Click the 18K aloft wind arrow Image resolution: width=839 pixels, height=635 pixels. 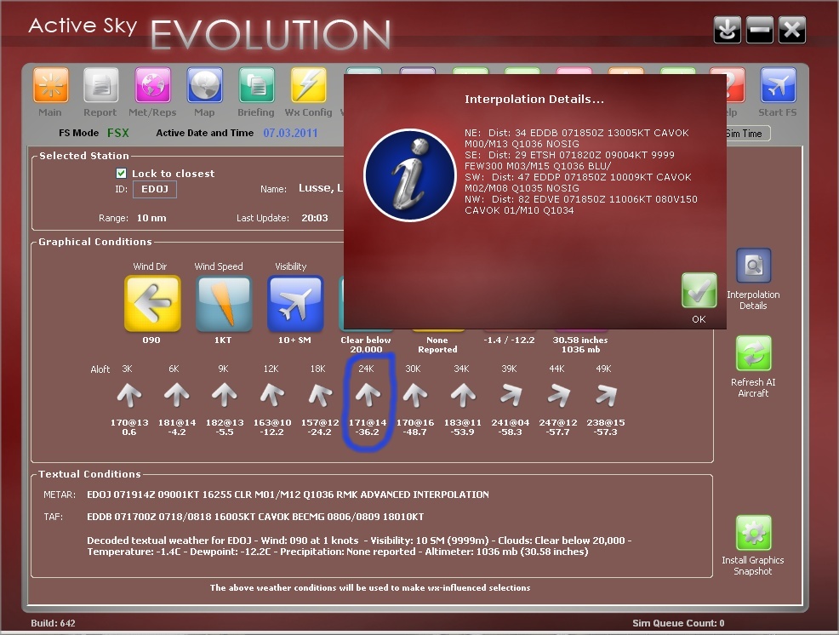click(x=320, y=396)
